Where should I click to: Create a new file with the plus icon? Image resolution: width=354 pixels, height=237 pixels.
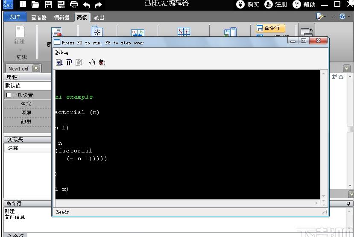pos(22,4)
